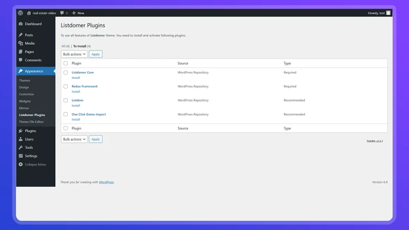The width and height of the screenshot is (409, 230).
Task: Switch to the All (4) filter view
Action: coord(64,46)
